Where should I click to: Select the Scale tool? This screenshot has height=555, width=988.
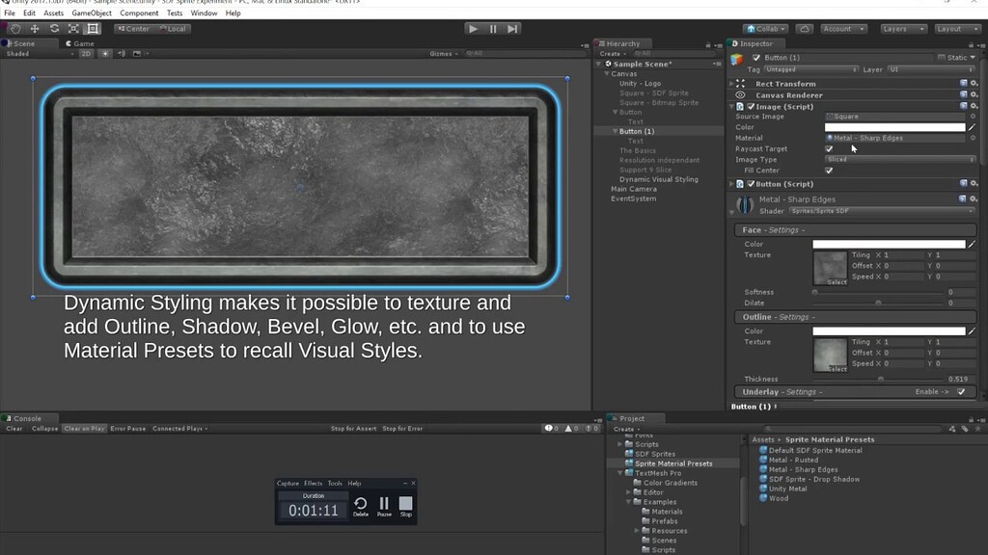74,29
